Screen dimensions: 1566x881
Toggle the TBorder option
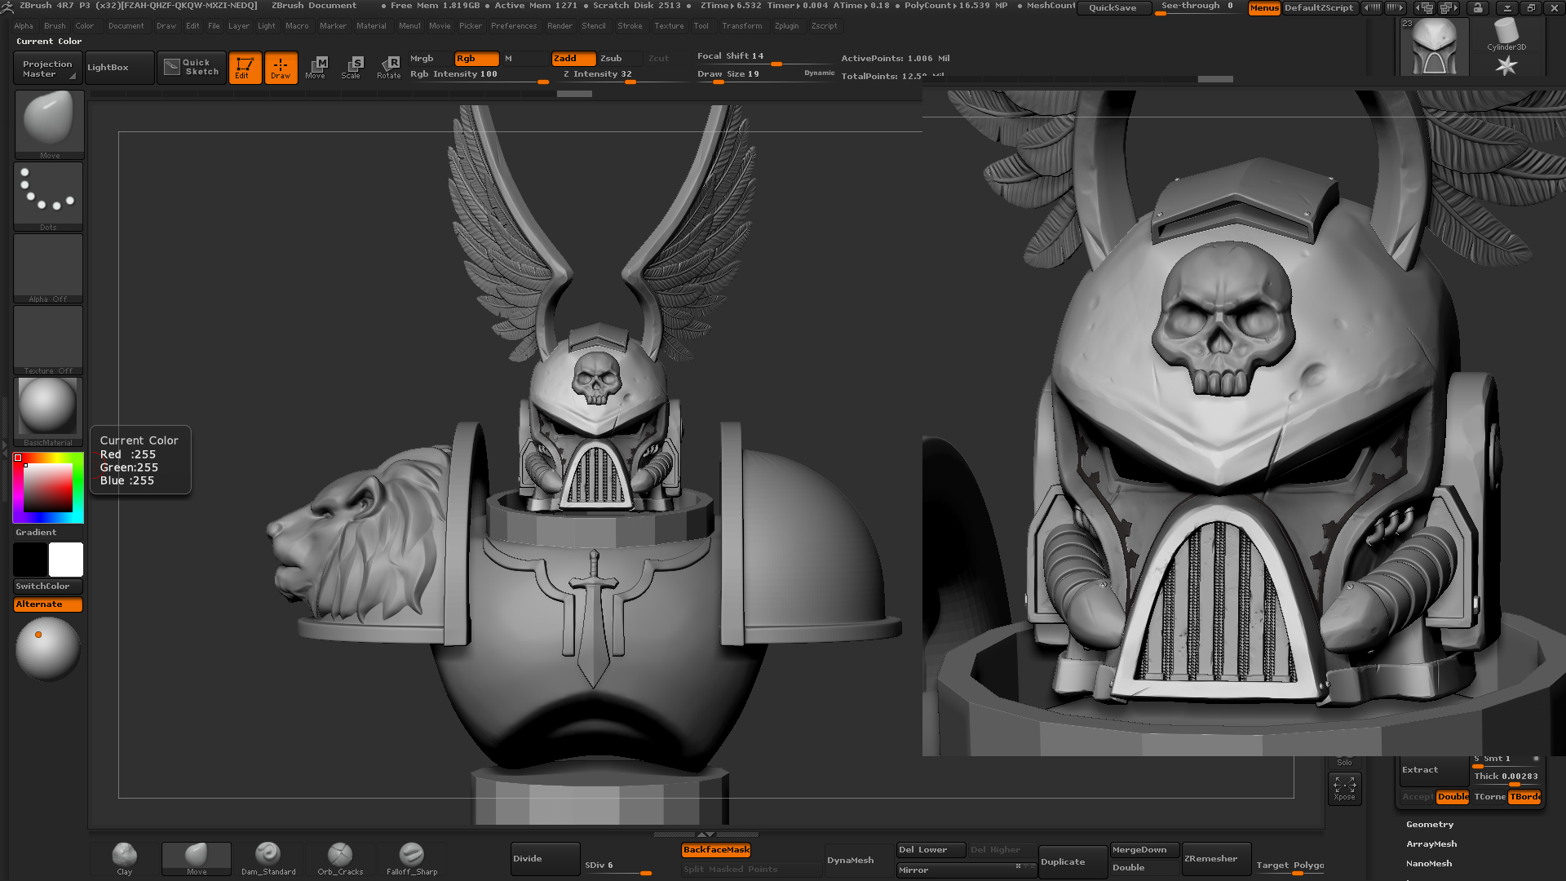[1524, 797]
